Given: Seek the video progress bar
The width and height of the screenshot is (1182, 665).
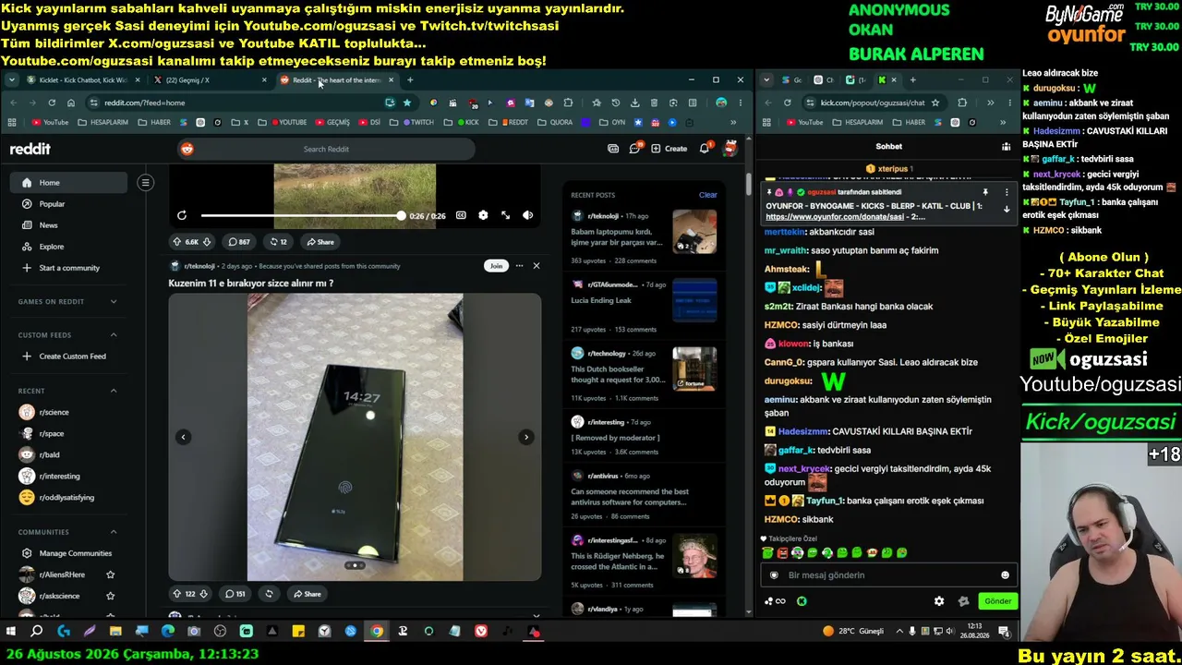Looking at the screenshot, I should pos(301,215).
